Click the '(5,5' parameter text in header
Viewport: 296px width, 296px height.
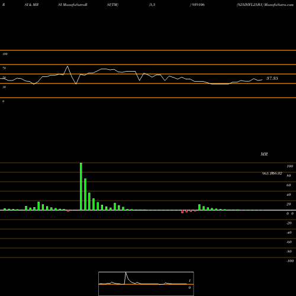coord(152,5)
